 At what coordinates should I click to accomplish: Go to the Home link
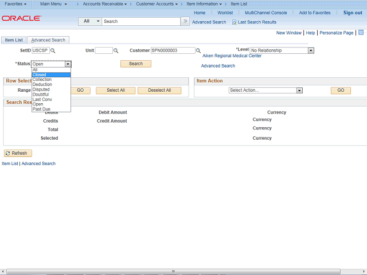(200, 13)
